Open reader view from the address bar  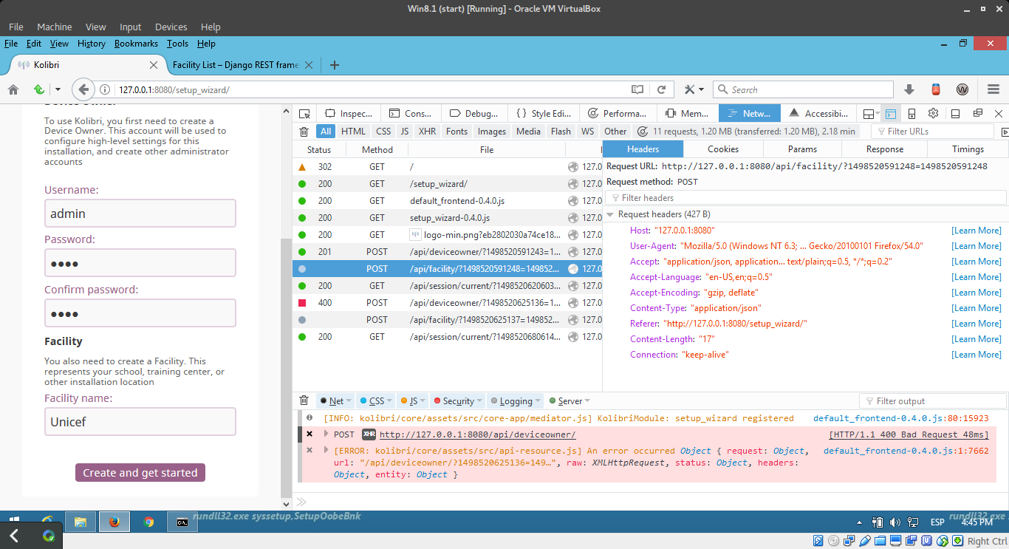[637, 89]
